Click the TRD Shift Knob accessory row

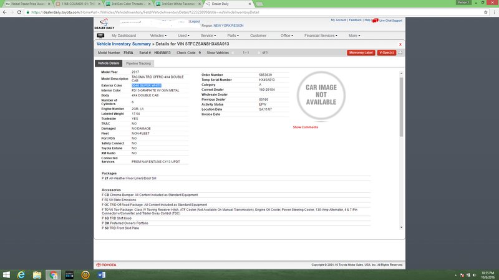click(236, 218)
